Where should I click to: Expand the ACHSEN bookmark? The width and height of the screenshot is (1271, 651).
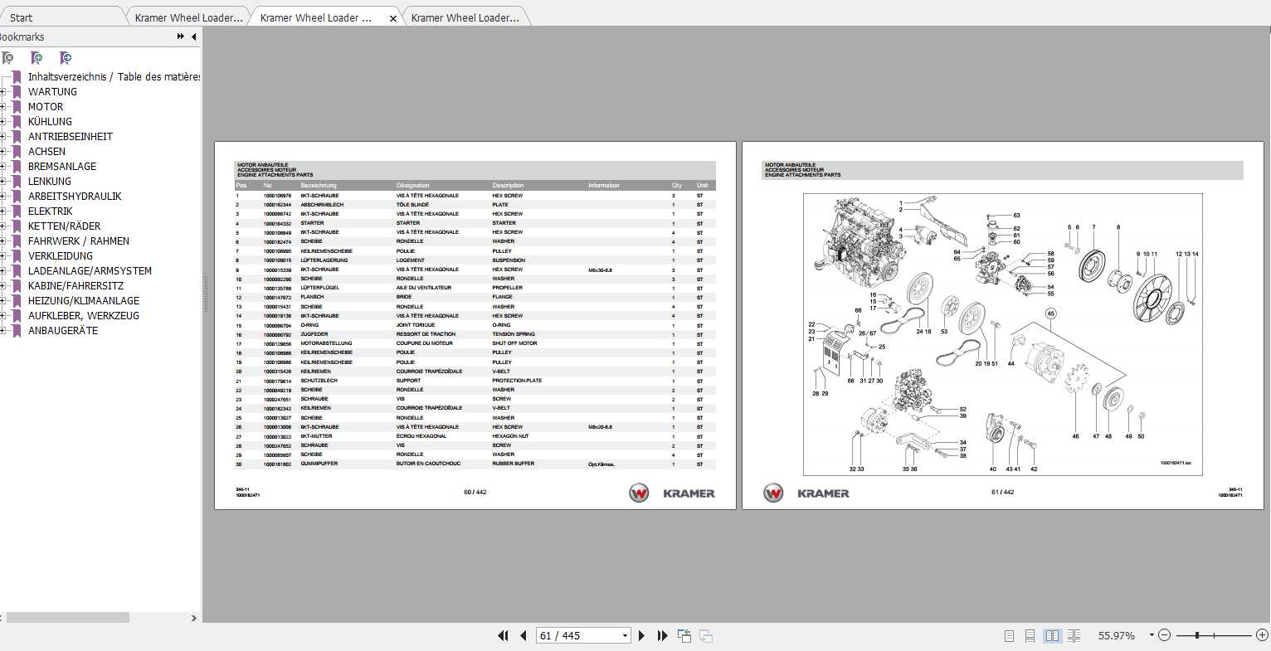tap(3, 152)
